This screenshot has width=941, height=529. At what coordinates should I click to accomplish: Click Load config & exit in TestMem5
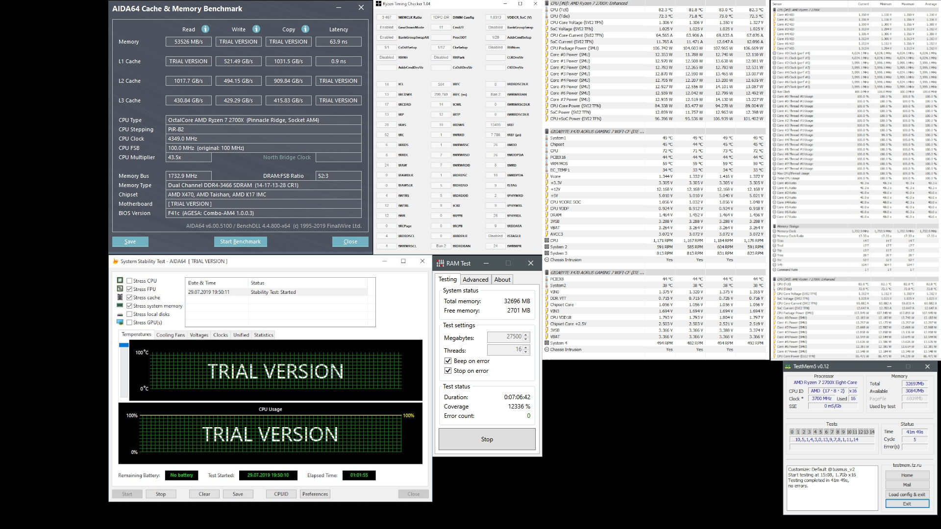907,494
